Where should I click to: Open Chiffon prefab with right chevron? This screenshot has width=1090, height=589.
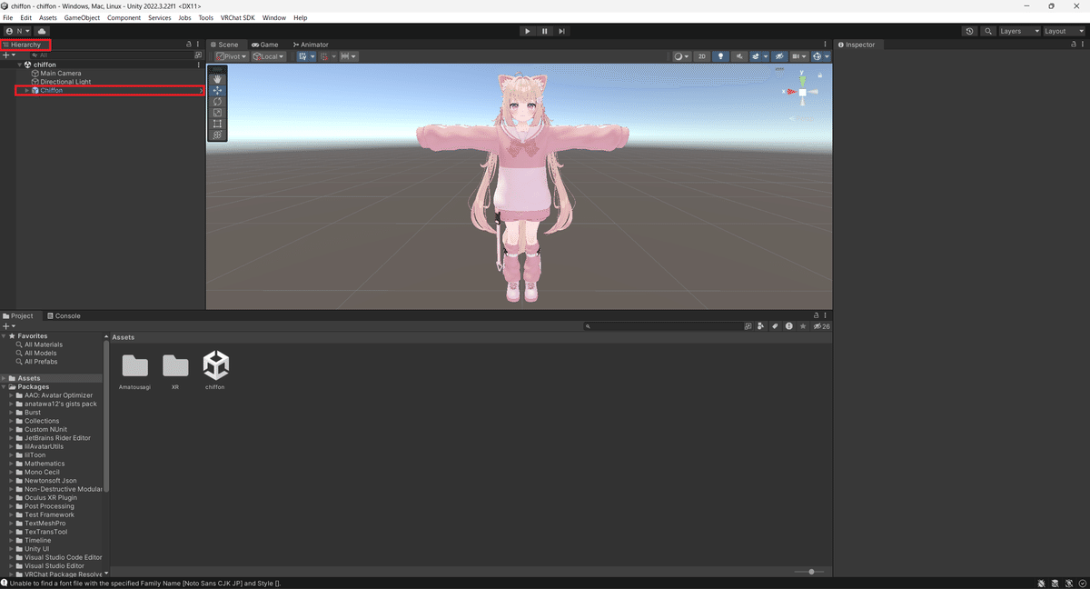[x=201, y=91]
